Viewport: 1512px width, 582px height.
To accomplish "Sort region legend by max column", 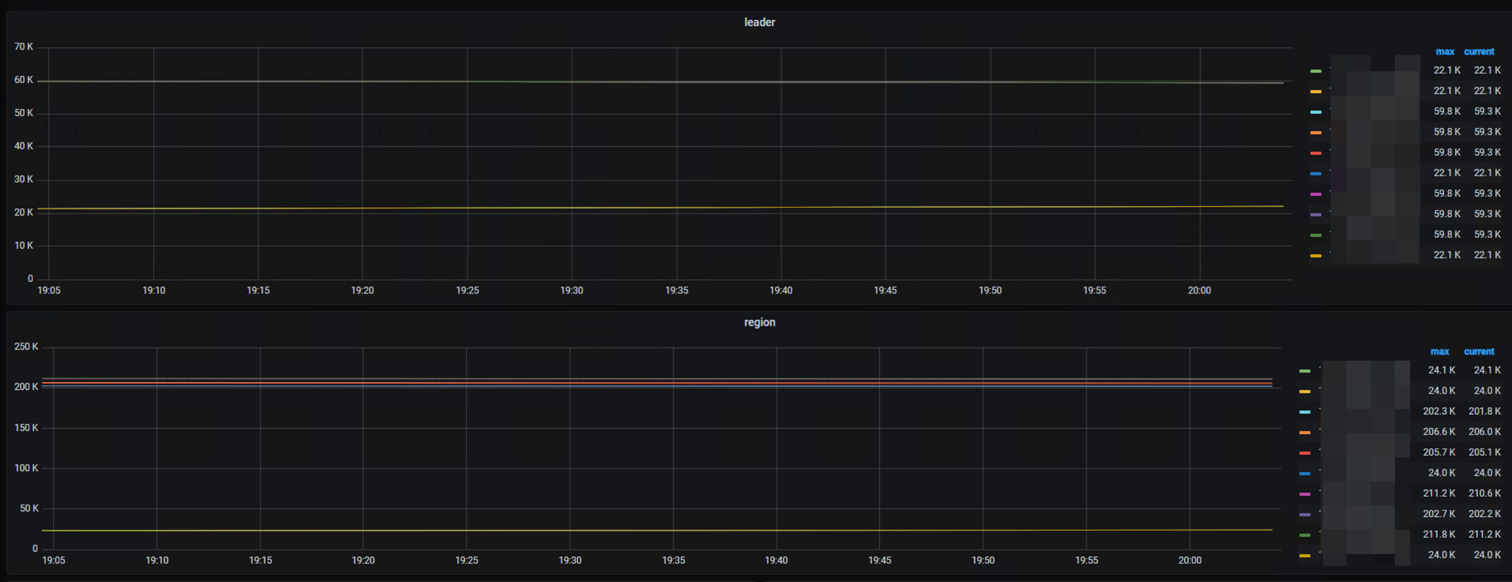I will [x=1439, y=352].
